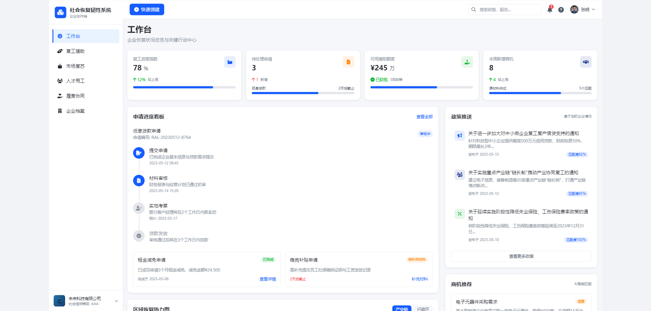651x311 pixels.
Task: Click the 本周新增商机 handshake icon
Action: tap(586, 62)
